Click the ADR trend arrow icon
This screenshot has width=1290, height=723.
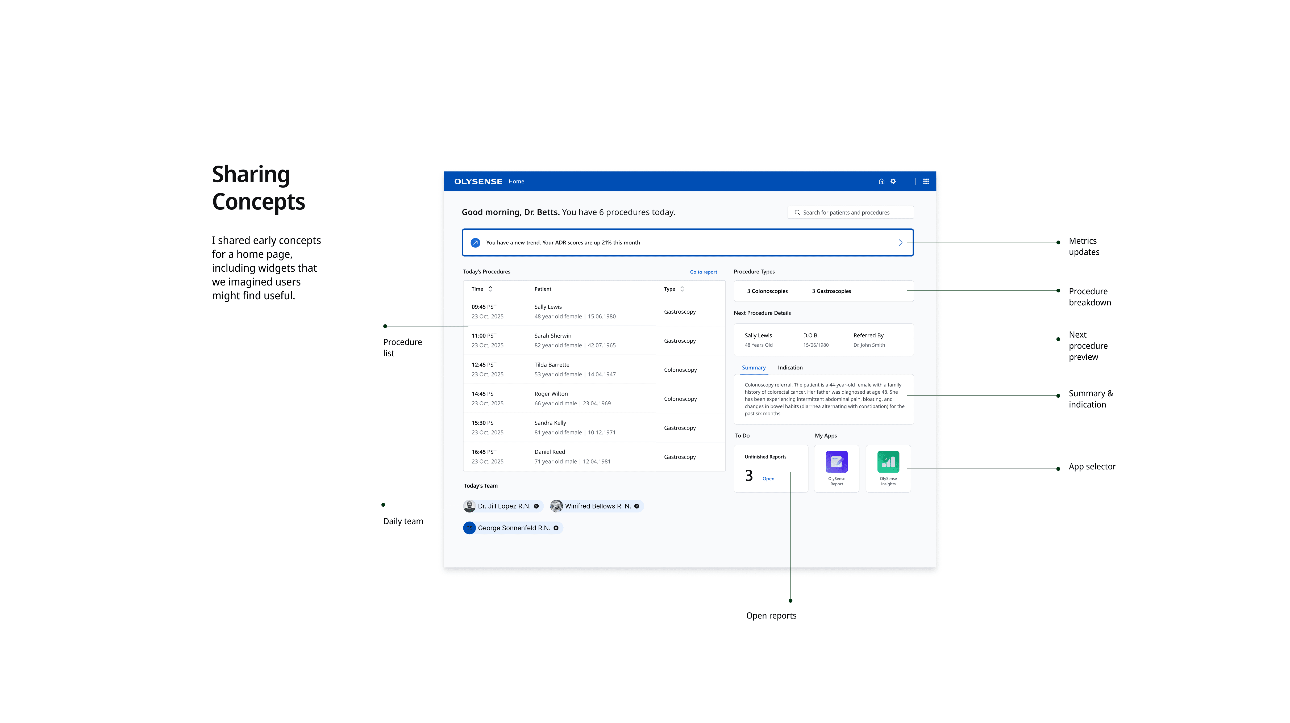coord(475,243)
